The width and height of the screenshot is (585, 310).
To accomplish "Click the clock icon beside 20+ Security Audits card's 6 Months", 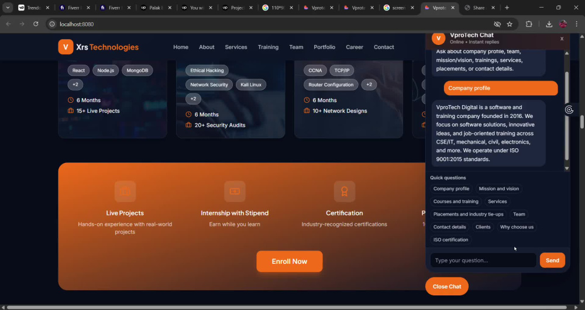I will coord(188,114).
